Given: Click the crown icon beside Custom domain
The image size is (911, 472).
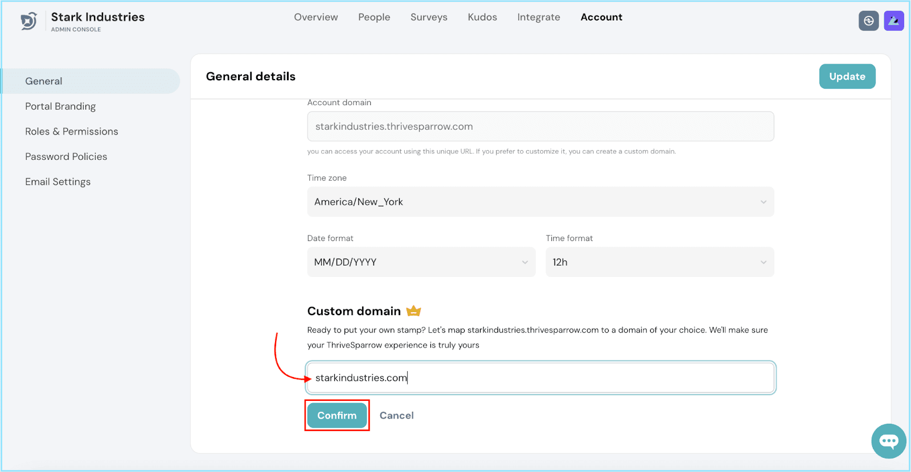Looking at the screenshot, I should [x=413, y=311].
